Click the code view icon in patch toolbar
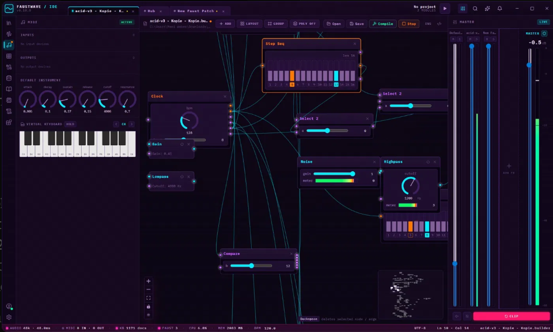Image resolution: width=553 pixels, height=332 pixels. [439, 24]
